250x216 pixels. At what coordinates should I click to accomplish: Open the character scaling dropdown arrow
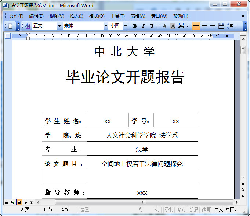pyautogui.click(x=187, y=26)
